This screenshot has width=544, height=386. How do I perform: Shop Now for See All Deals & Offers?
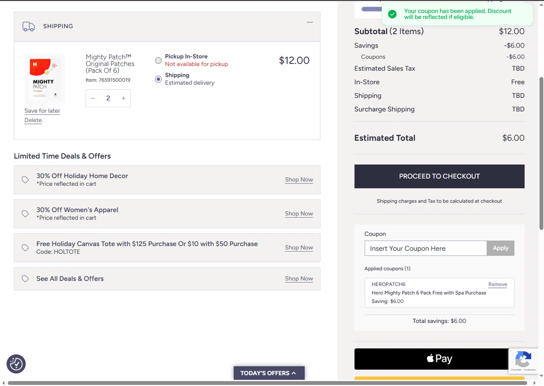click(x=298, y=278)
